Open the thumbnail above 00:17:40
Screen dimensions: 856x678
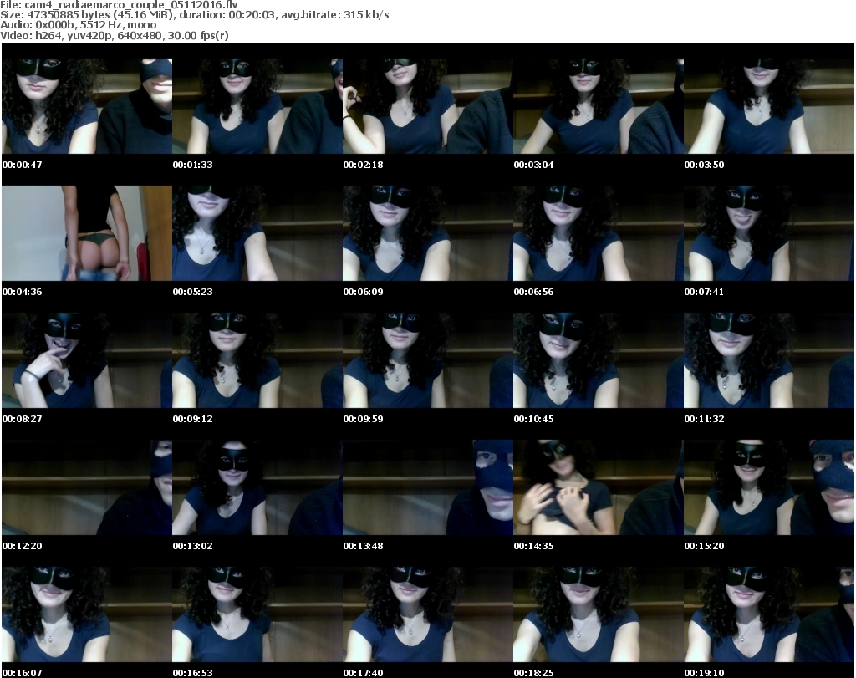coord(427,614)
